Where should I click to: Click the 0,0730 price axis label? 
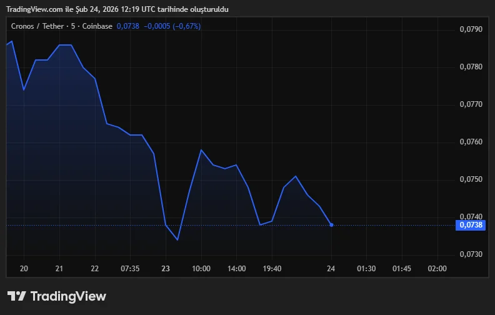[471, 254]
